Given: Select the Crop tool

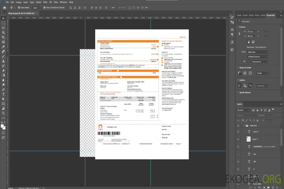Looking at the screenshot, I should tap(3, 37).
